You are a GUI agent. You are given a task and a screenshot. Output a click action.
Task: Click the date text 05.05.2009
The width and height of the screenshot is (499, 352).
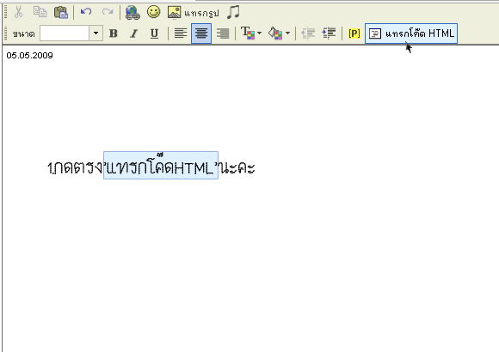[29, 55]
